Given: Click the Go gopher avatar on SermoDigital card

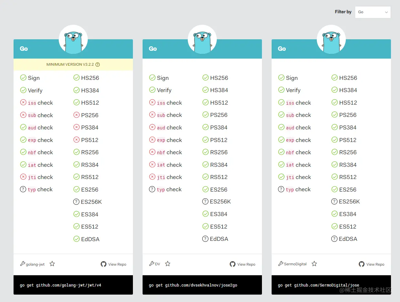Looking at the screenshot, I should pyautogui.click(x=331, y=39).
